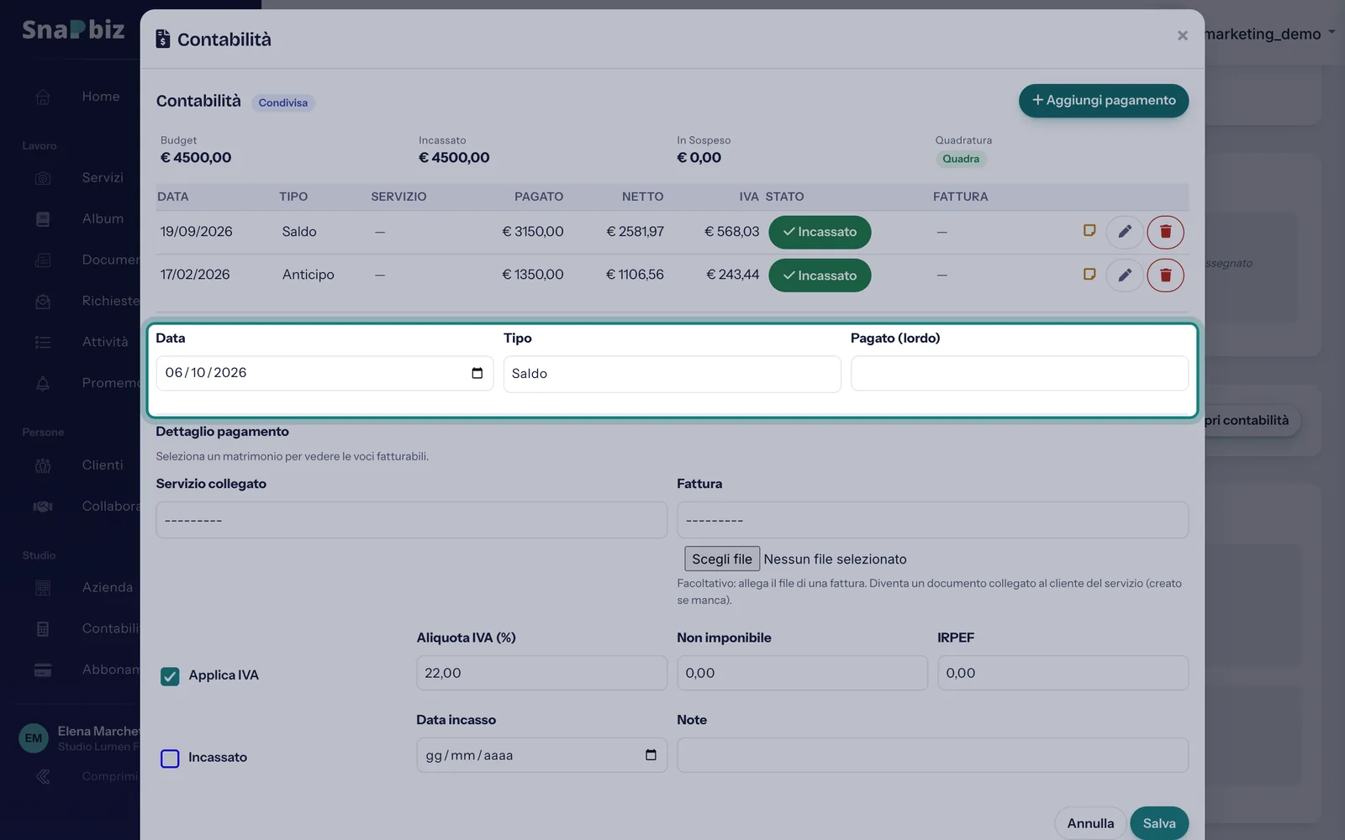
Task: Open the Servizio collegato dropdown
Action: 411,520
